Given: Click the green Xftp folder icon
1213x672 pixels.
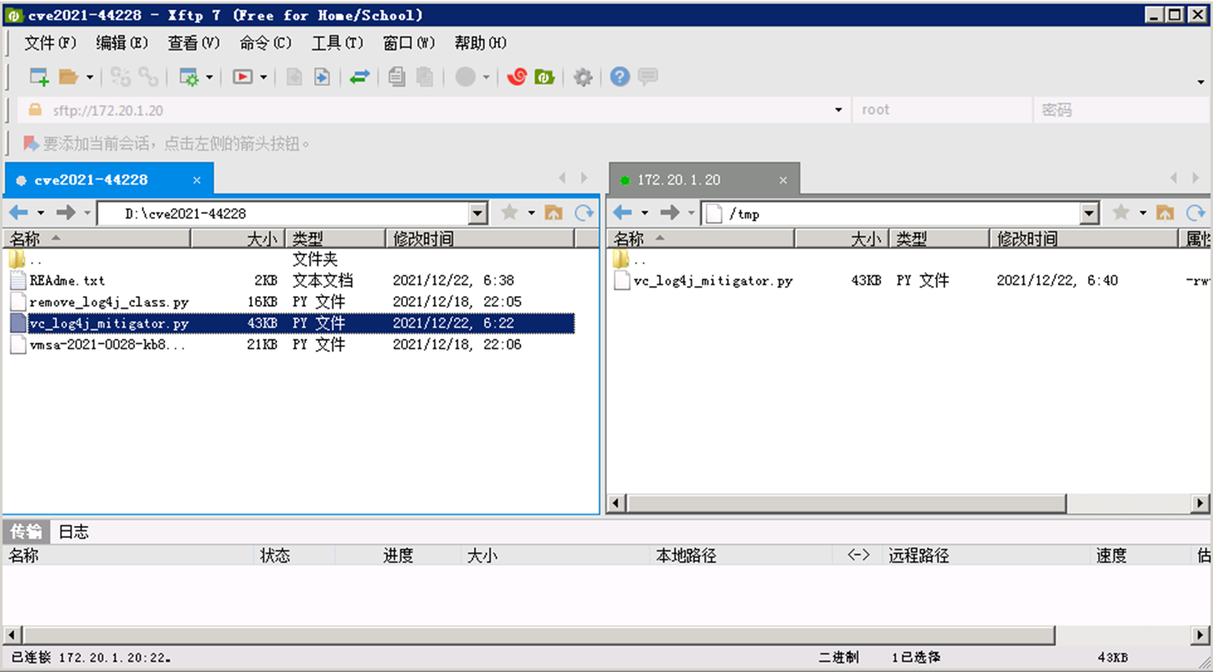Looking at the screenshot, I should (x=544, y=77).
